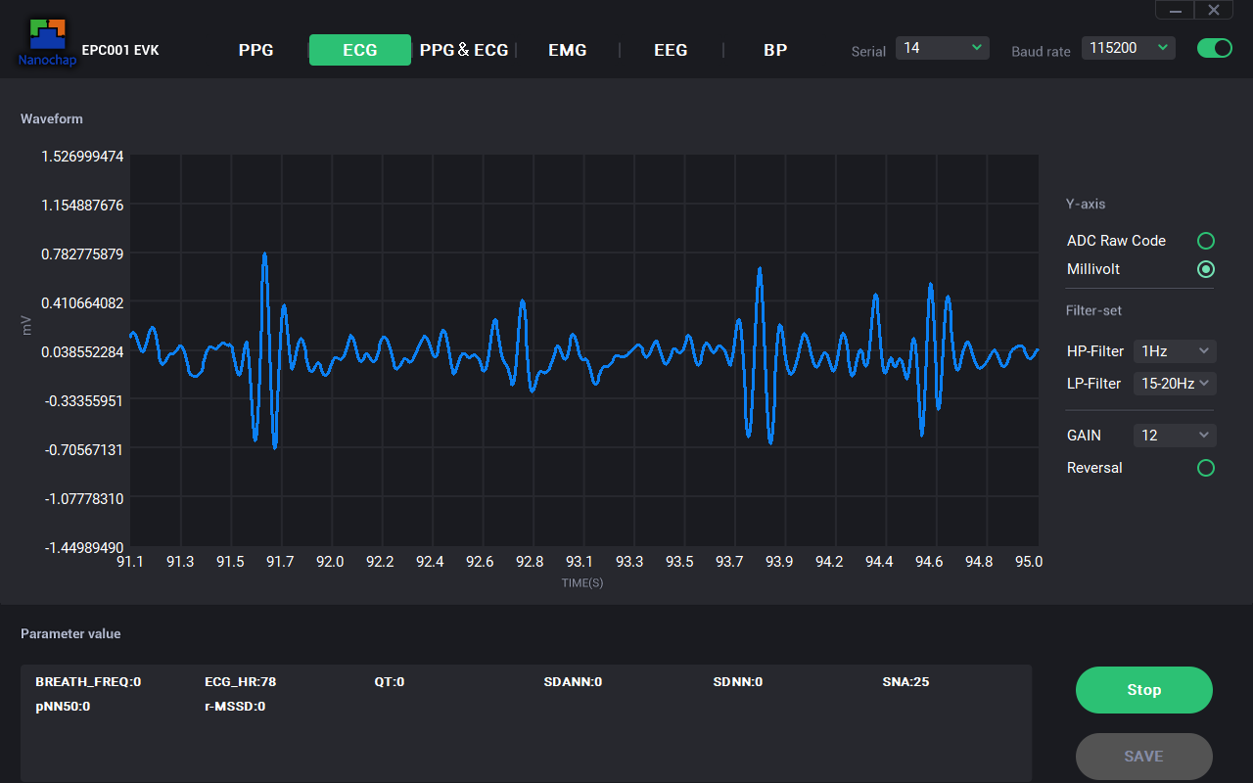
Task: Open the Serial port dropdown
Action: (x=943, y=48)
